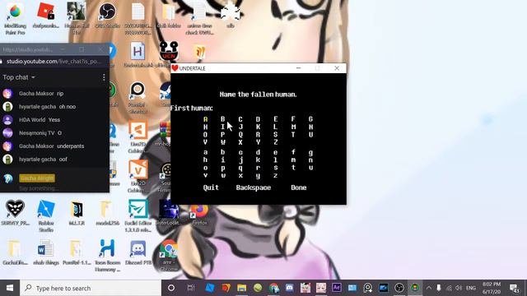Image resolution: width=527 pixels, height=296 pixels.
Task: Open the Chrome shortcut on desktop
Action: tap(169, 255)
